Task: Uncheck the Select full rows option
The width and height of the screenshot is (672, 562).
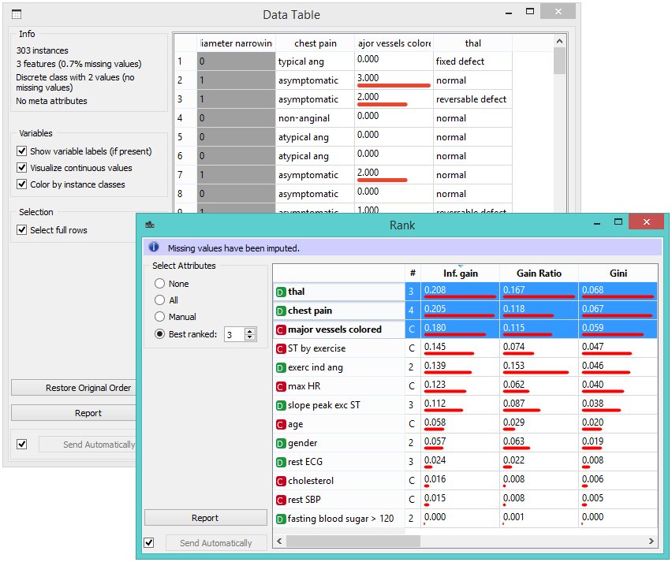Action: [20, 229]
